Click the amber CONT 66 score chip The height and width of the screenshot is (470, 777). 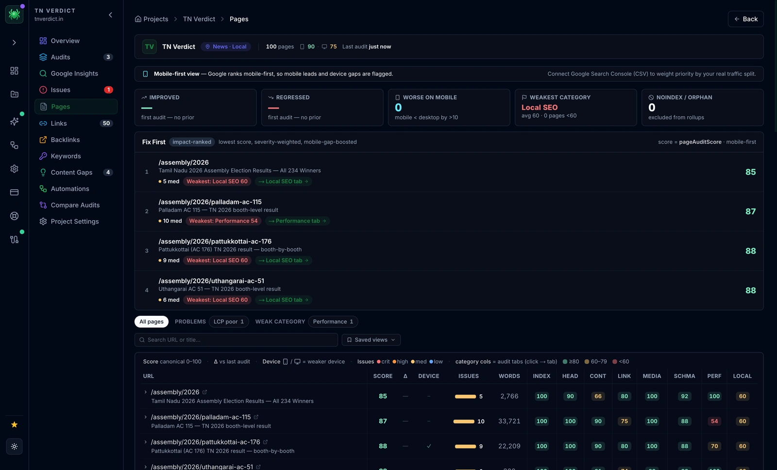[x=598, y=397]
